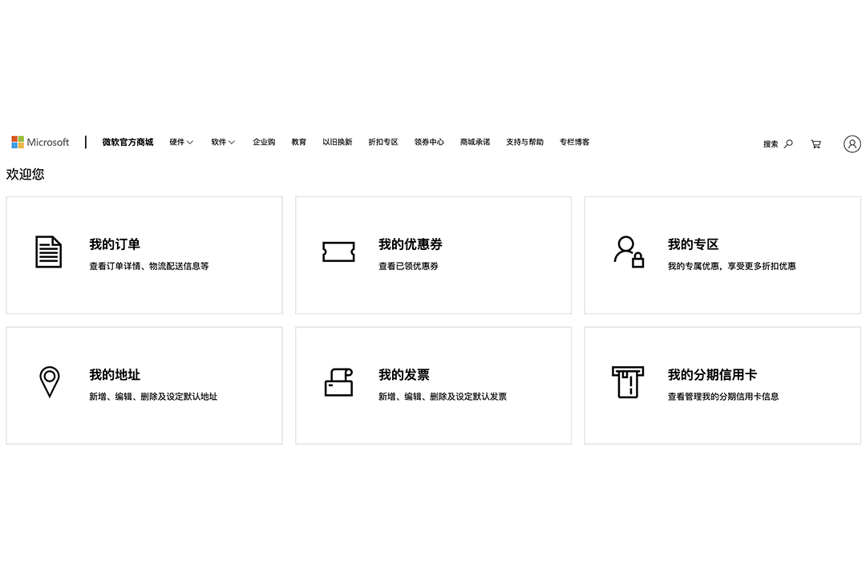Select 领券中心 in the navigation bar

tap(429, 141)
